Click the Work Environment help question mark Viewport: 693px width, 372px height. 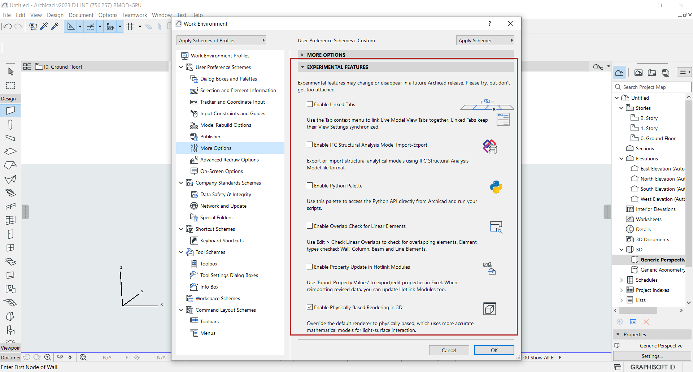[490, 23]
